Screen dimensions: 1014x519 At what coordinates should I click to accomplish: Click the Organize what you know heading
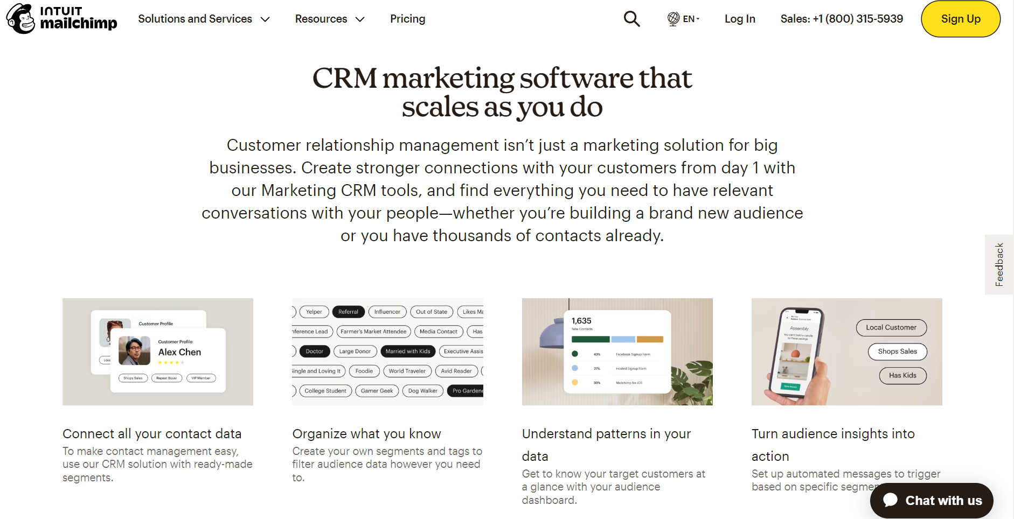click(366, 434)
